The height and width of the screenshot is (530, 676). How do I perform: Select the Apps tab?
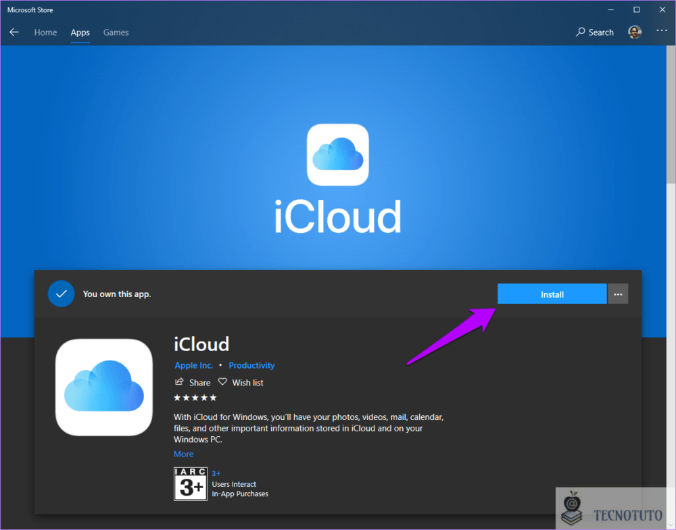pyautogui.click(x=80, y=32)
